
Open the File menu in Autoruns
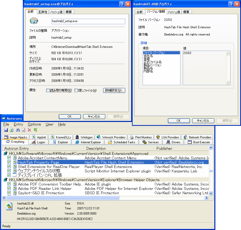(x=6, y=124)
